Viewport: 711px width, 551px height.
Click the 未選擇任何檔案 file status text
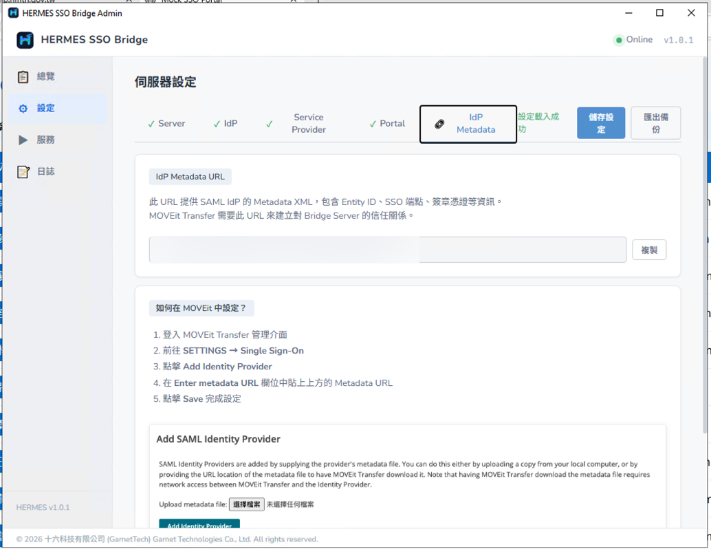290,505
